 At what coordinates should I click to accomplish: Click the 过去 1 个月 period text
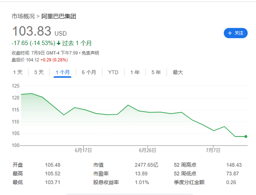pyautogui.click(x=77, y=43)
